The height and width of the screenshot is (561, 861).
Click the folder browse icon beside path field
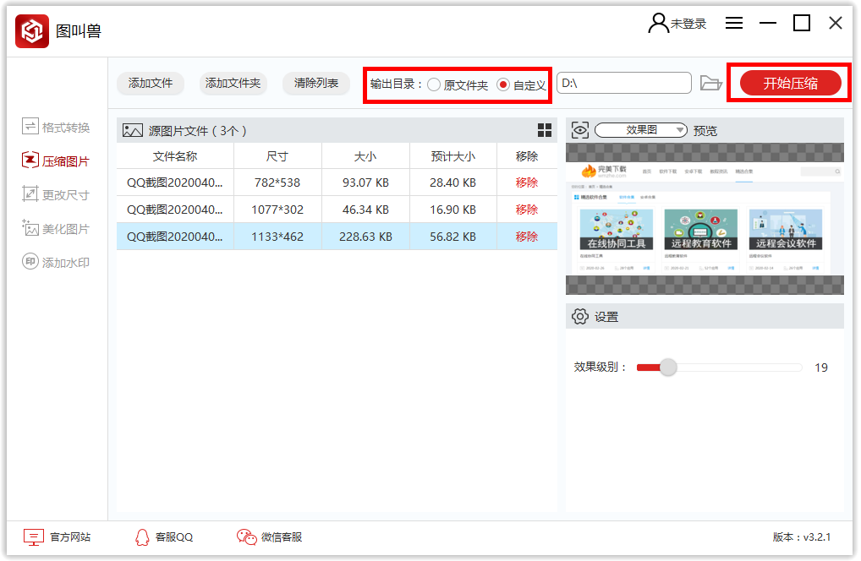(710, 84)
